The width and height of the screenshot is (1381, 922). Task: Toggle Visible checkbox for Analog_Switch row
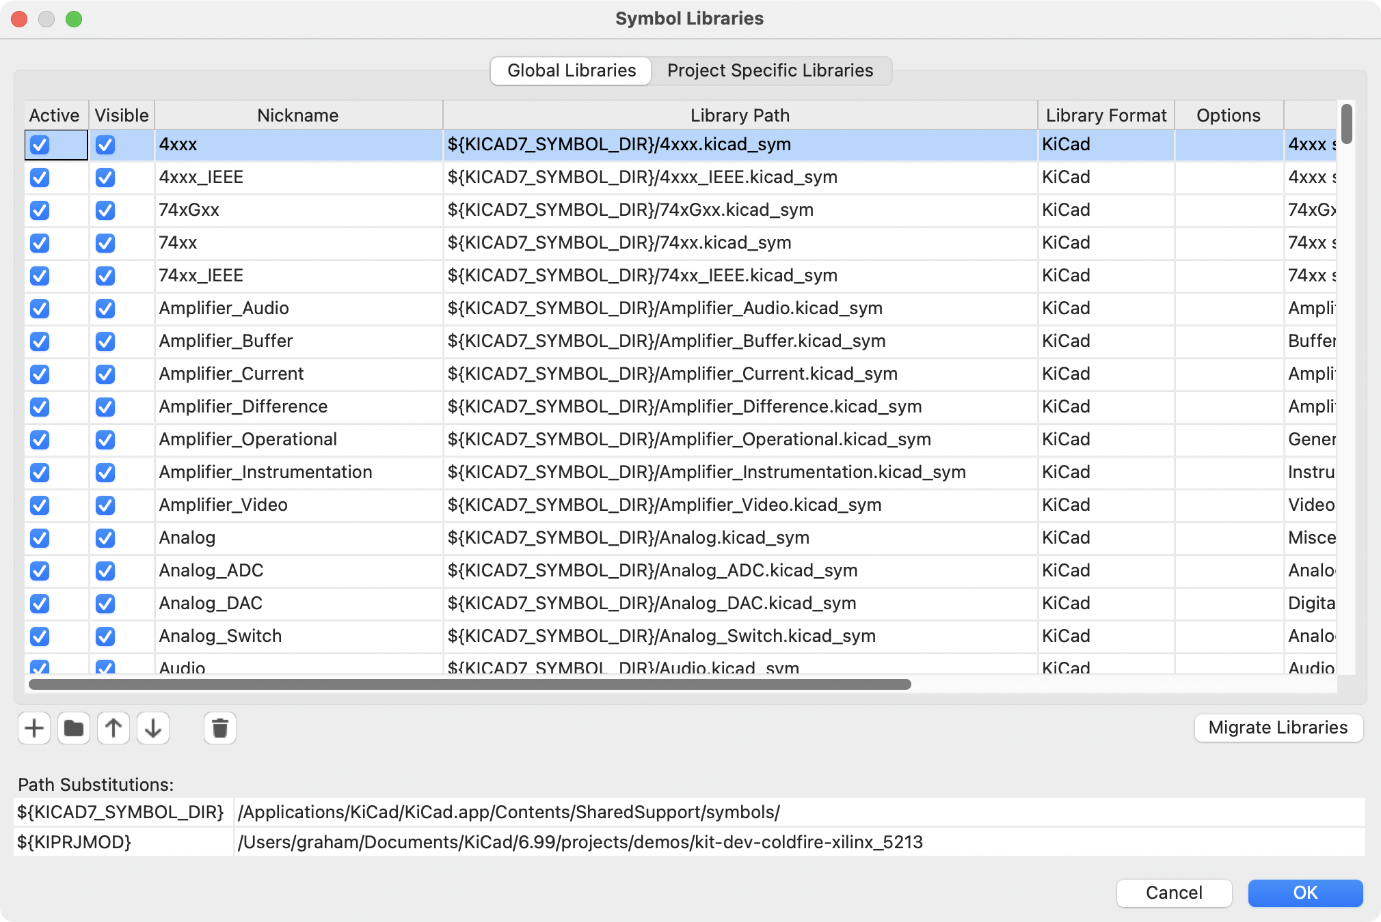105,637
